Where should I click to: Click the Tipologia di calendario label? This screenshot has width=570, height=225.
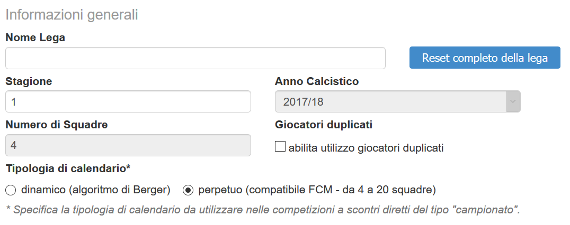click(x=68, y=168)
